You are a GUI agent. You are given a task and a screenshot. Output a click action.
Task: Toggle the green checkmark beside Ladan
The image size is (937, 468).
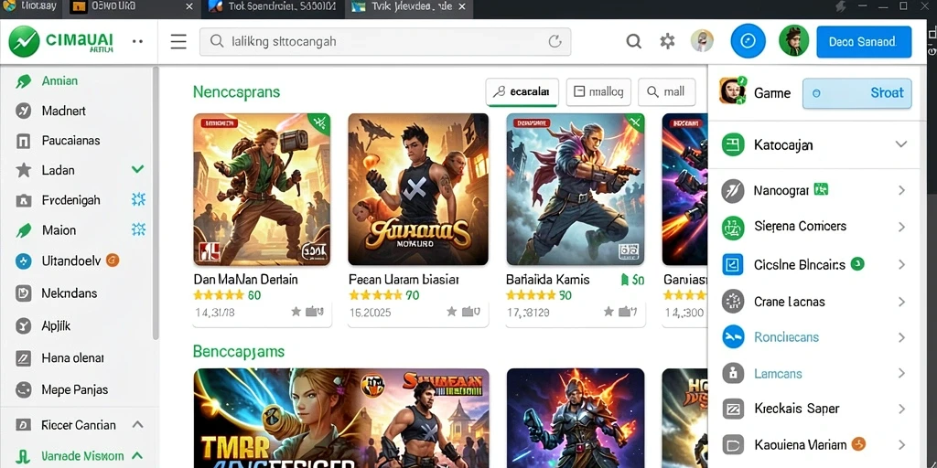click(x=137, y=169)
